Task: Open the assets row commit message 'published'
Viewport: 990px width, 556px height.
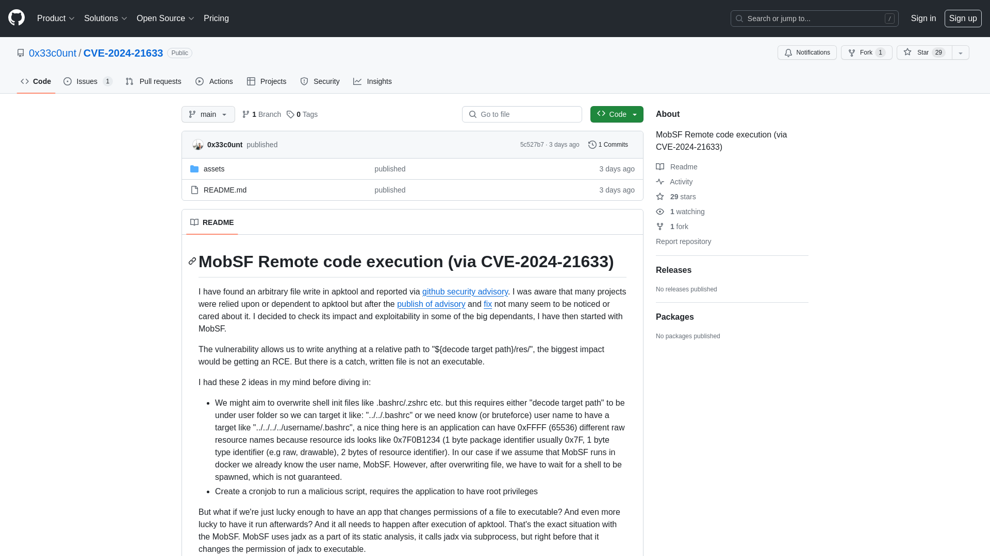Action: (390, 169)
